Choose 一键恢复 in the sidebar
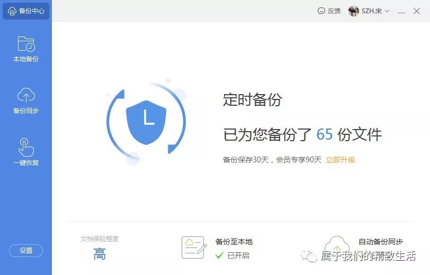The height and width of the screenshot is (275, 430). point(26,152)
